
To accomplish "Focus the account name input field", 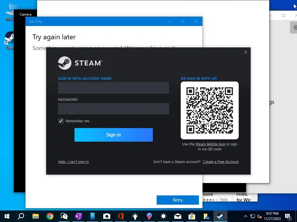I will pos(113,88).
